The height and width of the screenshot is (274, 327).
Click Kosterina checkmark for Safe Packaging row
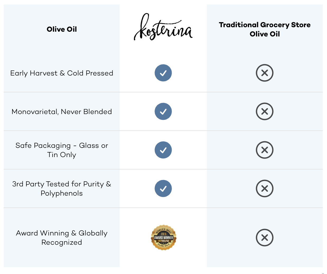pos(163,150)
